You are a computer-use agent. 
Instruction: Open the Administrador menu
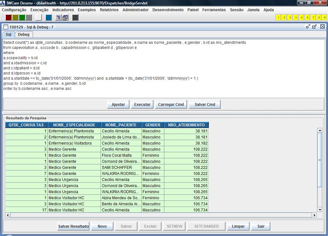135,10
